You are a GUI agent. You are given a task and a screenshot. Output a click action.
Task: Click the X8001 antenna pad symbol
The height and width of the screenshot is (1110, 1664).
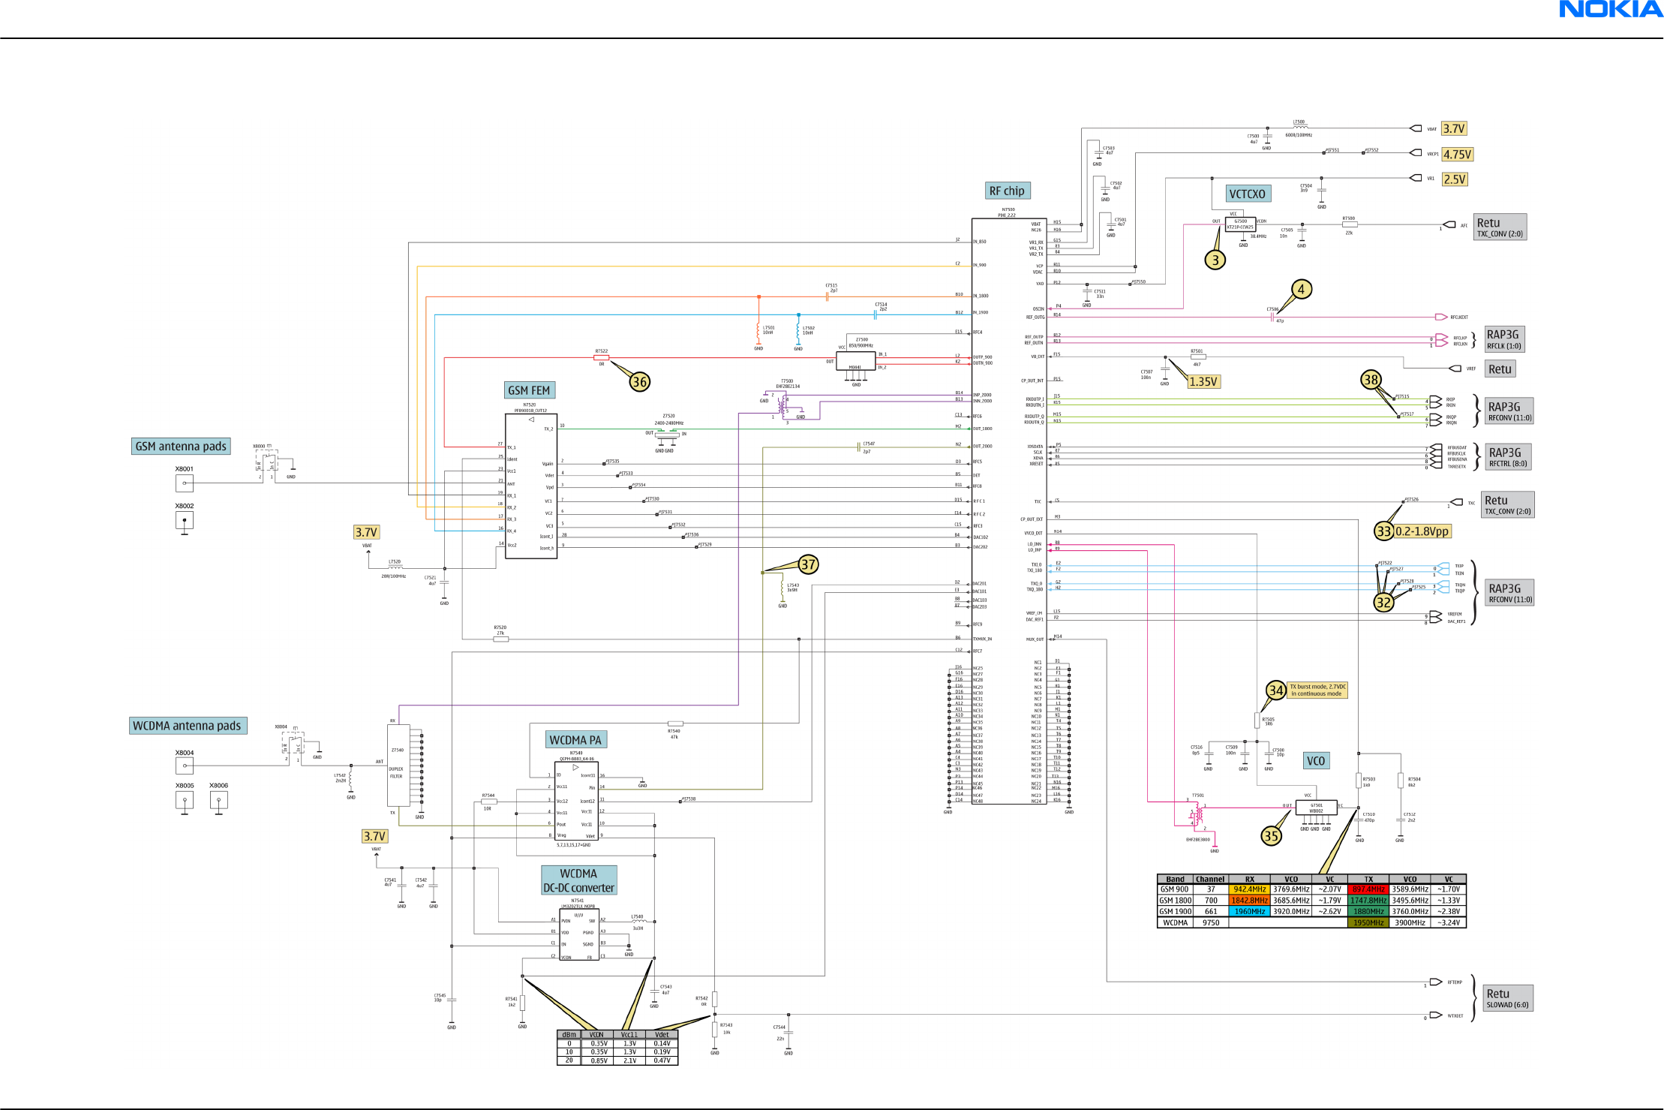(184, 483)
